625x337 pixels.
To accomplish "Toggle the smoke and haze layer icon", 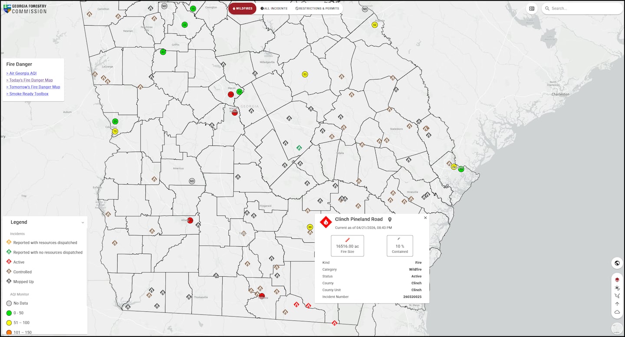I will [617, 288].
